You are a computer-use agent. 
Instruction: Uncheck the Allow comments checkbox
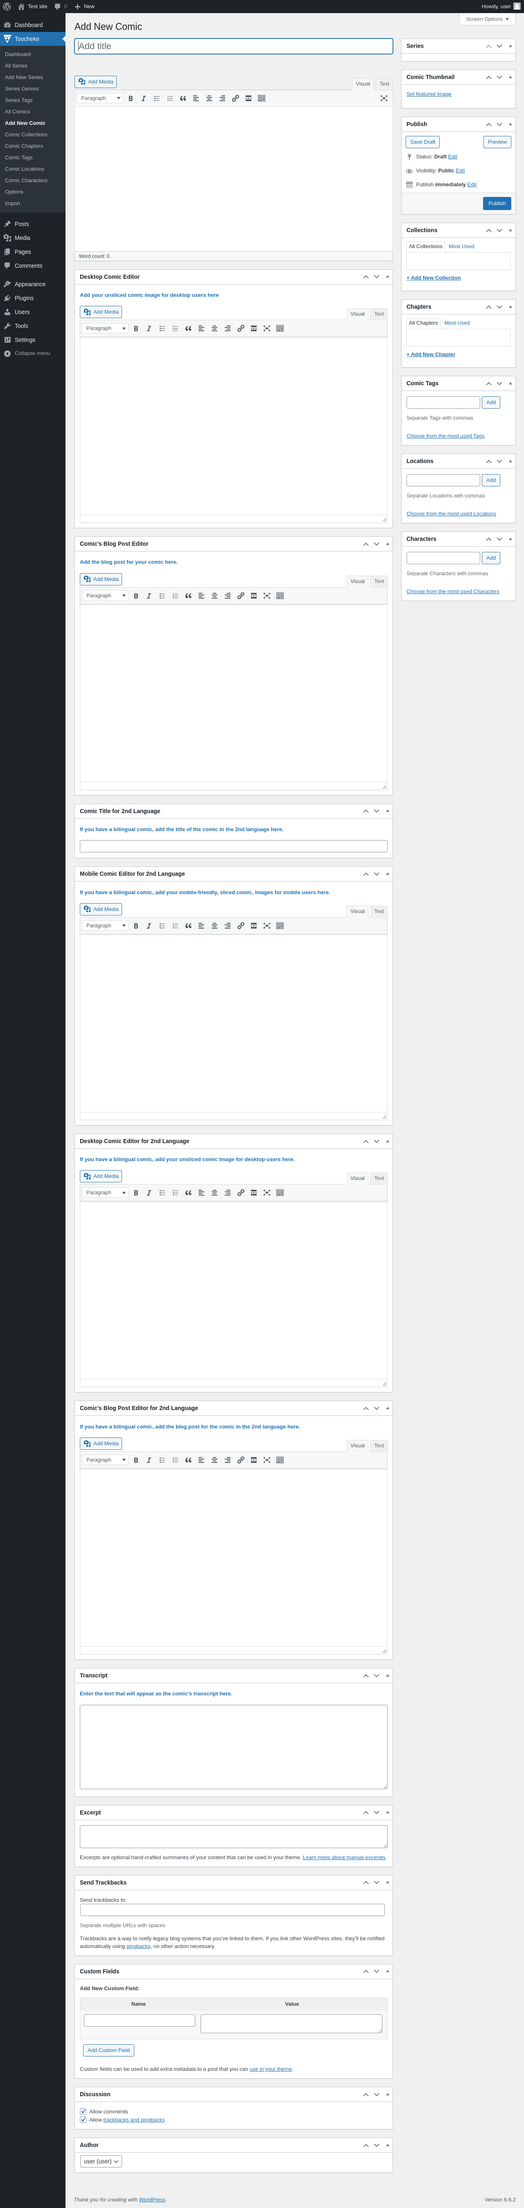click(83, 2111)
